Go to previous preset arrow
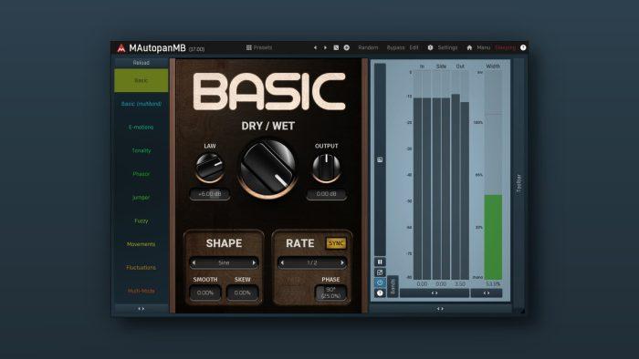The image size is (639, 359). (x=315, y=47)
